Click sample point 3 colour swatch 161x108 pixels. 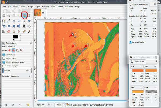[138, 92]
